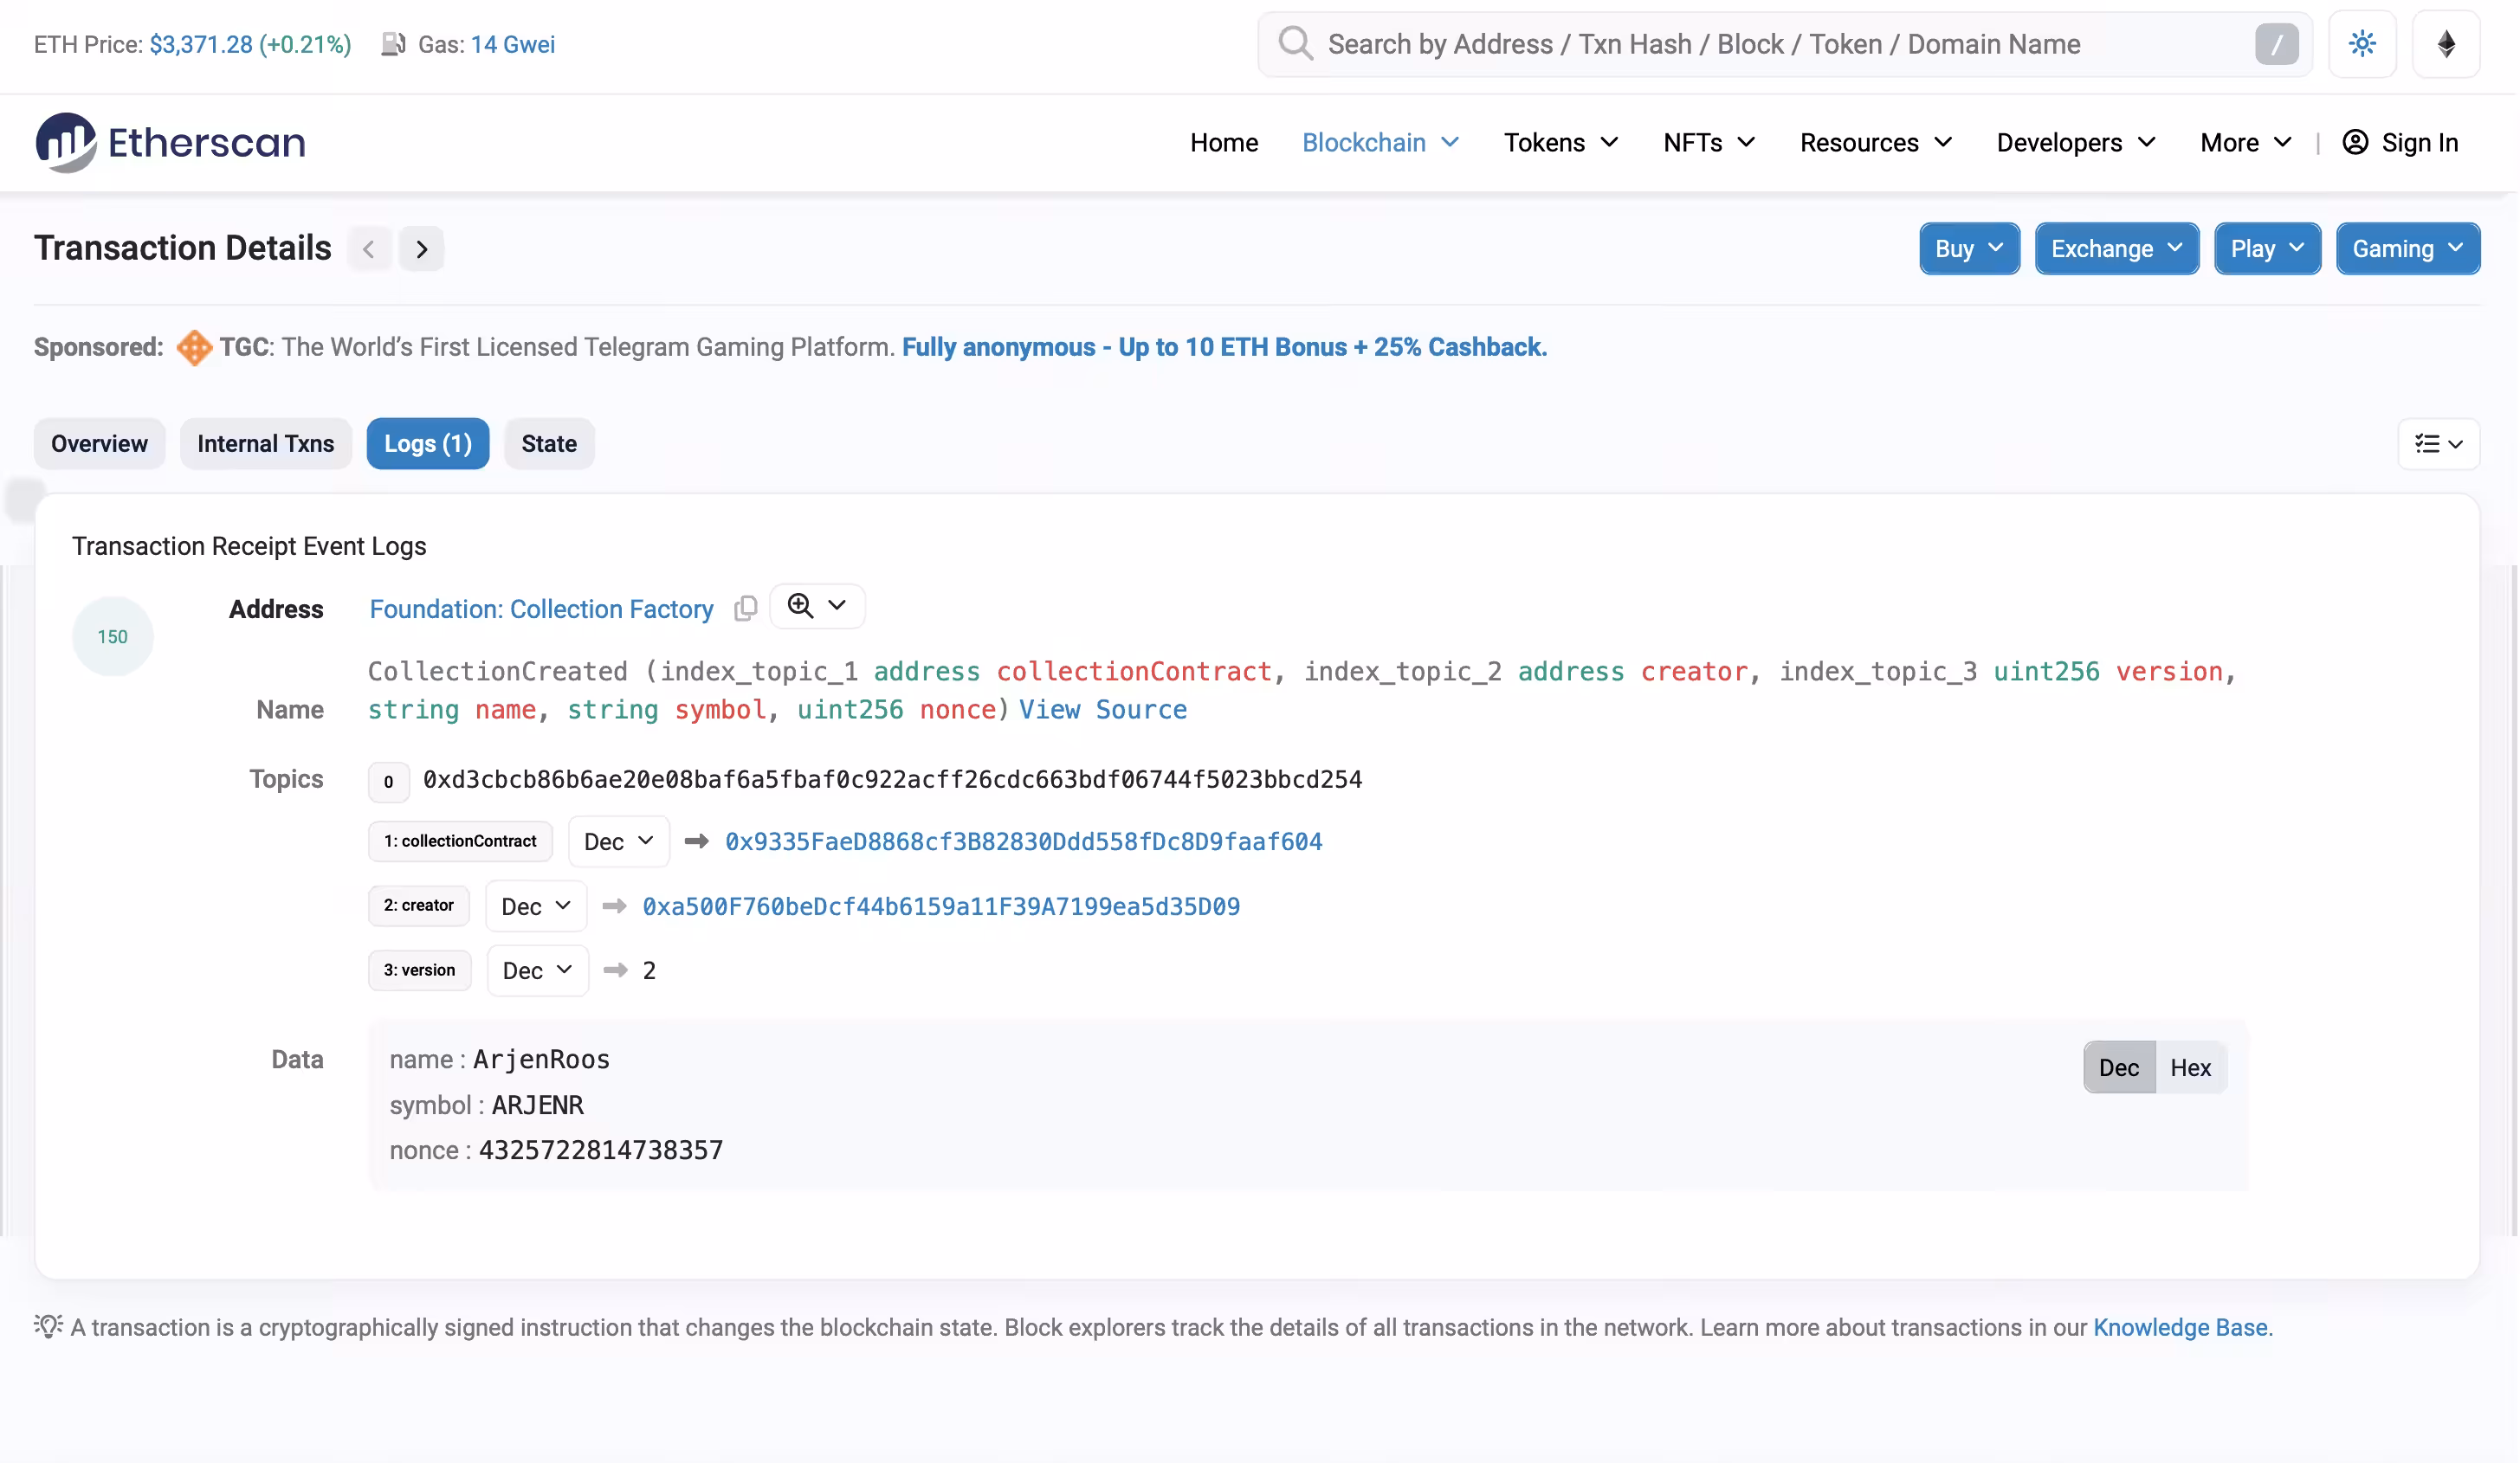Copy the Foundation Collection Factory address
Image resolution: width=2520 pixels, height=1463 pixels.
tap(745, 609)
